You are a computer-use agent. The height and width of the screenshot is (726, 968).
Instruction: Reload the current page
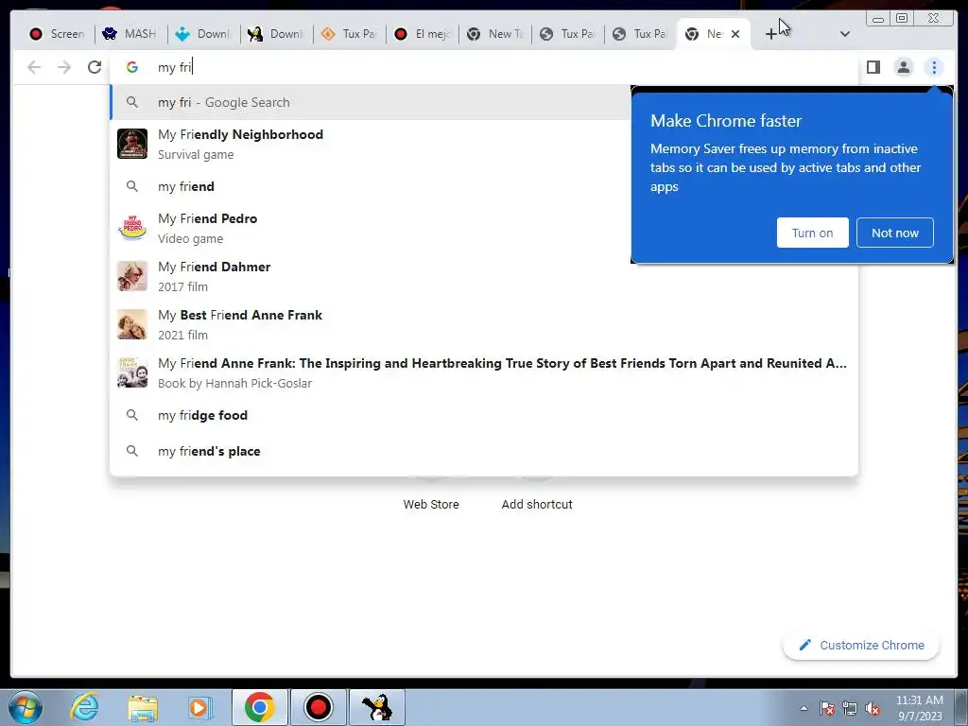(x=95, y=67)
